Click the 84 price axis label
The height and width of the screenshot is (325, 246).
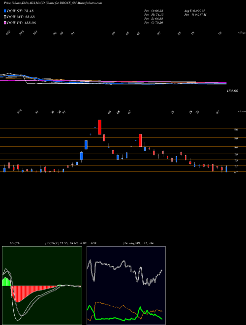point(236,148)
